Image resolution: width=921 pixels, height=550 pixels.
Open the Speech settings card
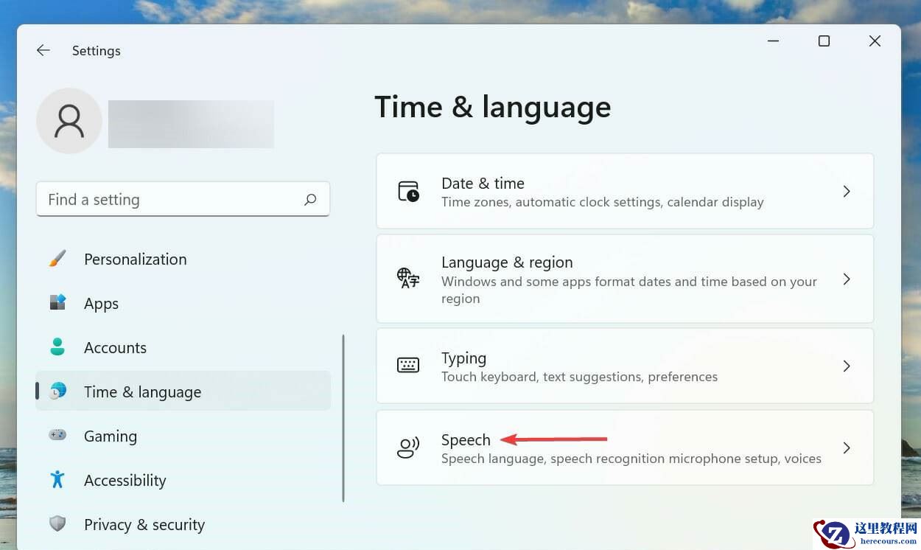[x=625, y=448]
